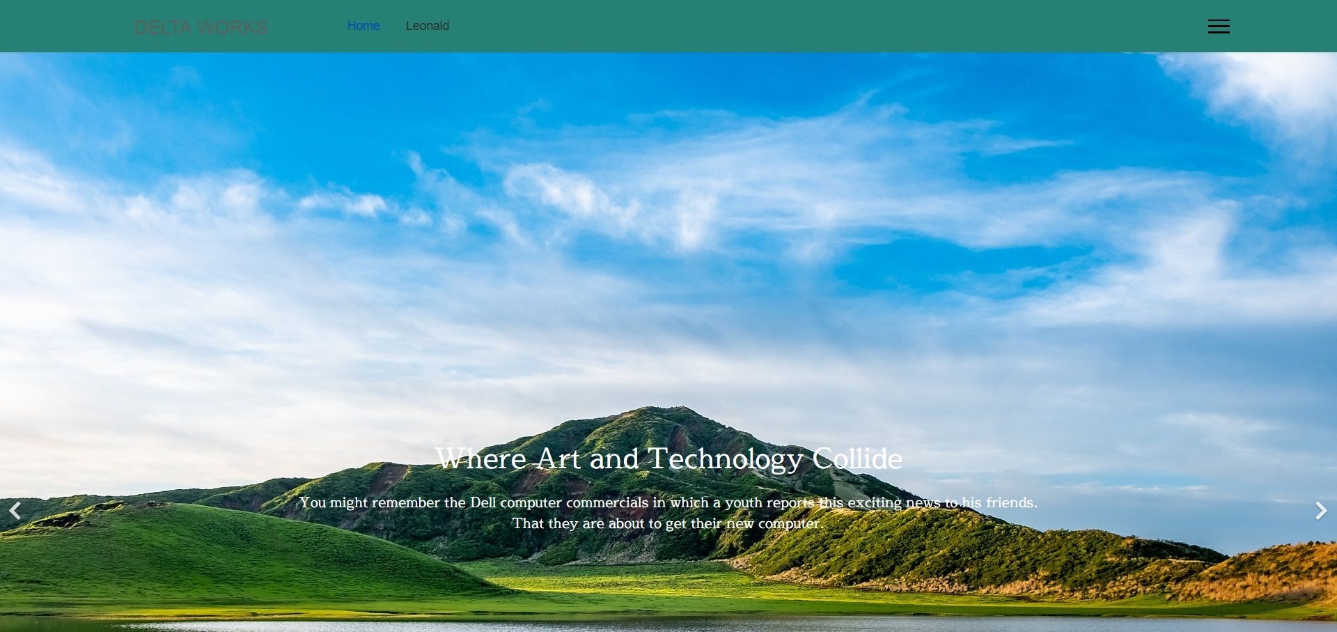Tap the three-line menu icon
This screenshot has height=632, width=1337.
[x=1218, y=26]
